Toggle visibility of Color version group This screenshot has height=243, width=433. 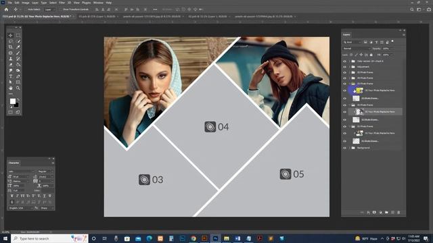(344, 61)
